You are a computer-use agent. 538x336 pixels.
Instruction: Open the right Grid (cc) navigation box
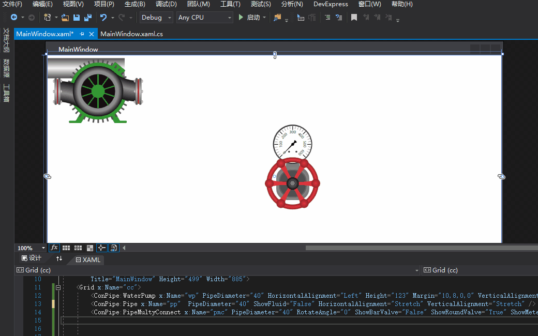click(480, 270)
